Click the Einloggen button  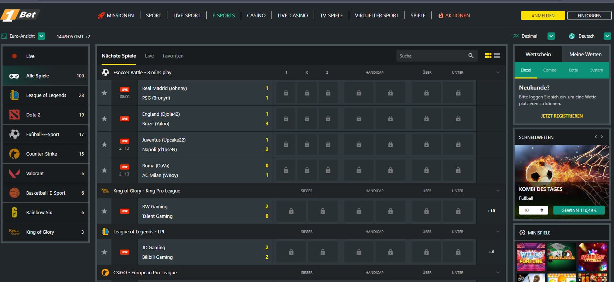click(589, 15)
